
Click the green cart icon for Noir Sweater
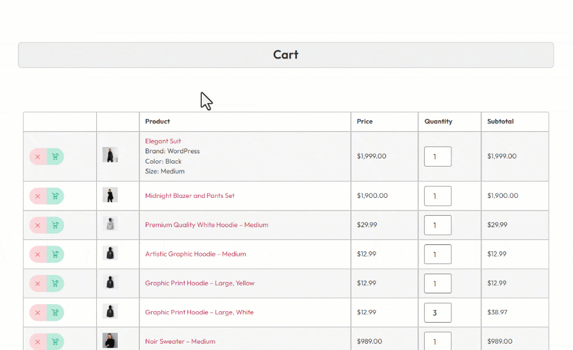[55, 342]
